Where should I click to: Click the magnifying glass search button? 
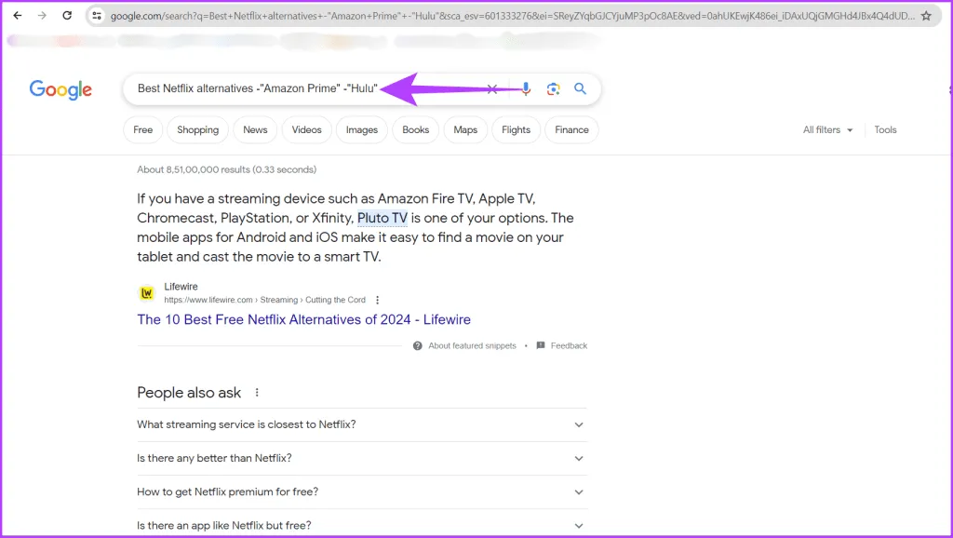(x=580, y=88)
